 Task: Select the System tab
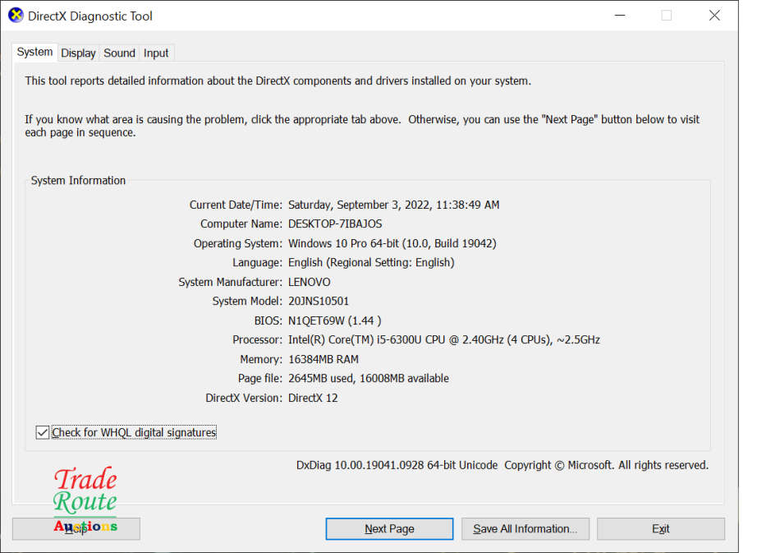click(x=34, y=52)
